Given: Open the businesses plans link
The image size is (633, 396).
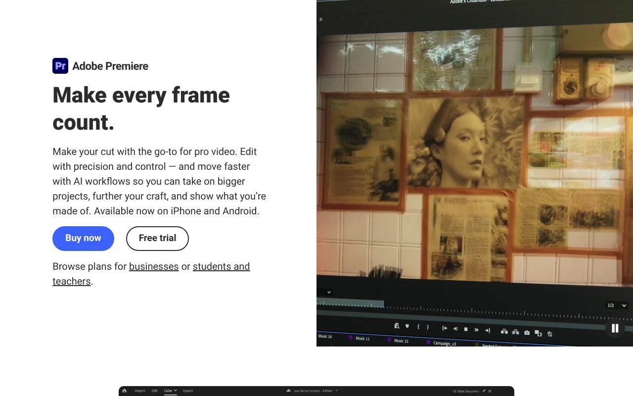Looking at the screenshot, I should (154, 266).
